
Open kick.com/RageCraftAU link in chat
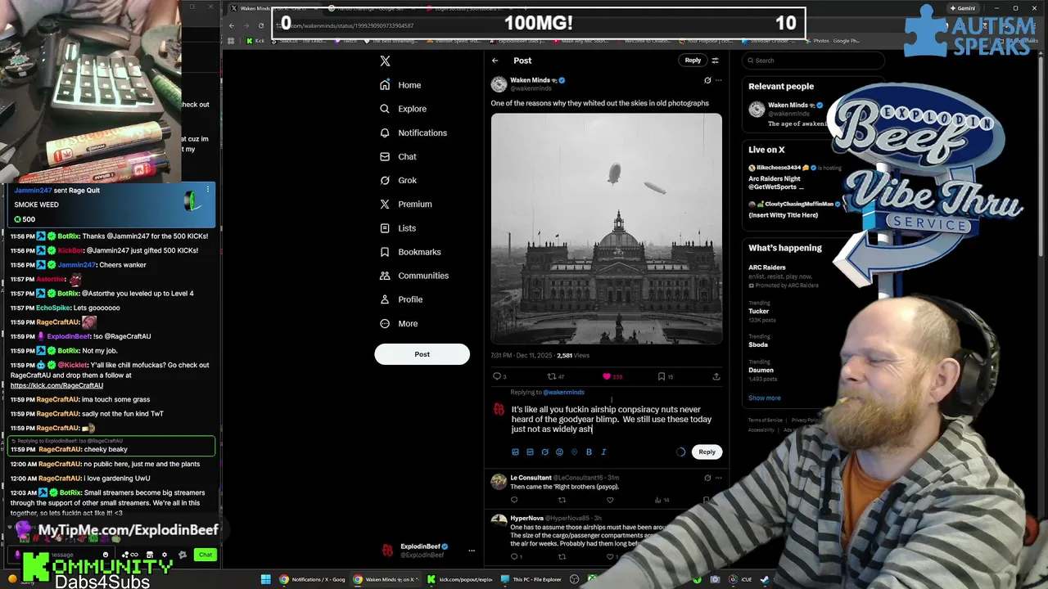coord(56,385)
